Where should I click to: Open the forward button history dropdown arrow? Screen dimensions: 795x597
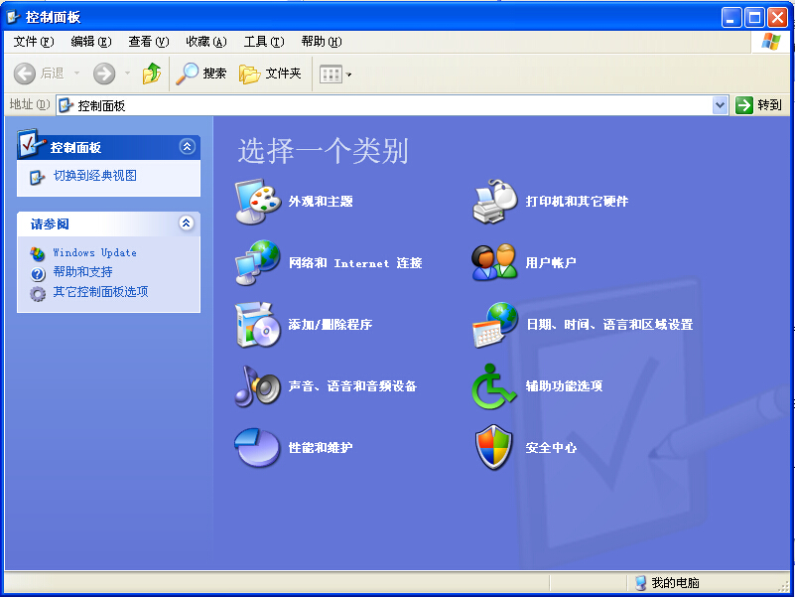tap(127, 74)
